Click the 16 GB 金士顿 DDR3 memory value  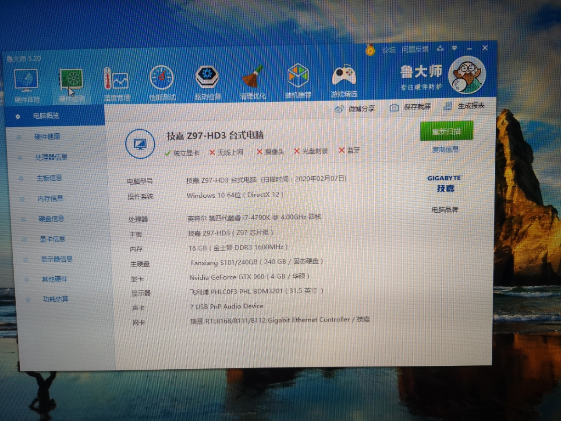(238, 247)
